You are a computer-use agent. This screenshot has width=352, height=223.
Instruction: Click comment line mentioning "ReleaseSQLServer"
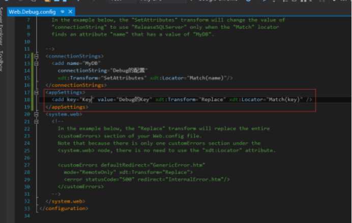click(165, 27)
